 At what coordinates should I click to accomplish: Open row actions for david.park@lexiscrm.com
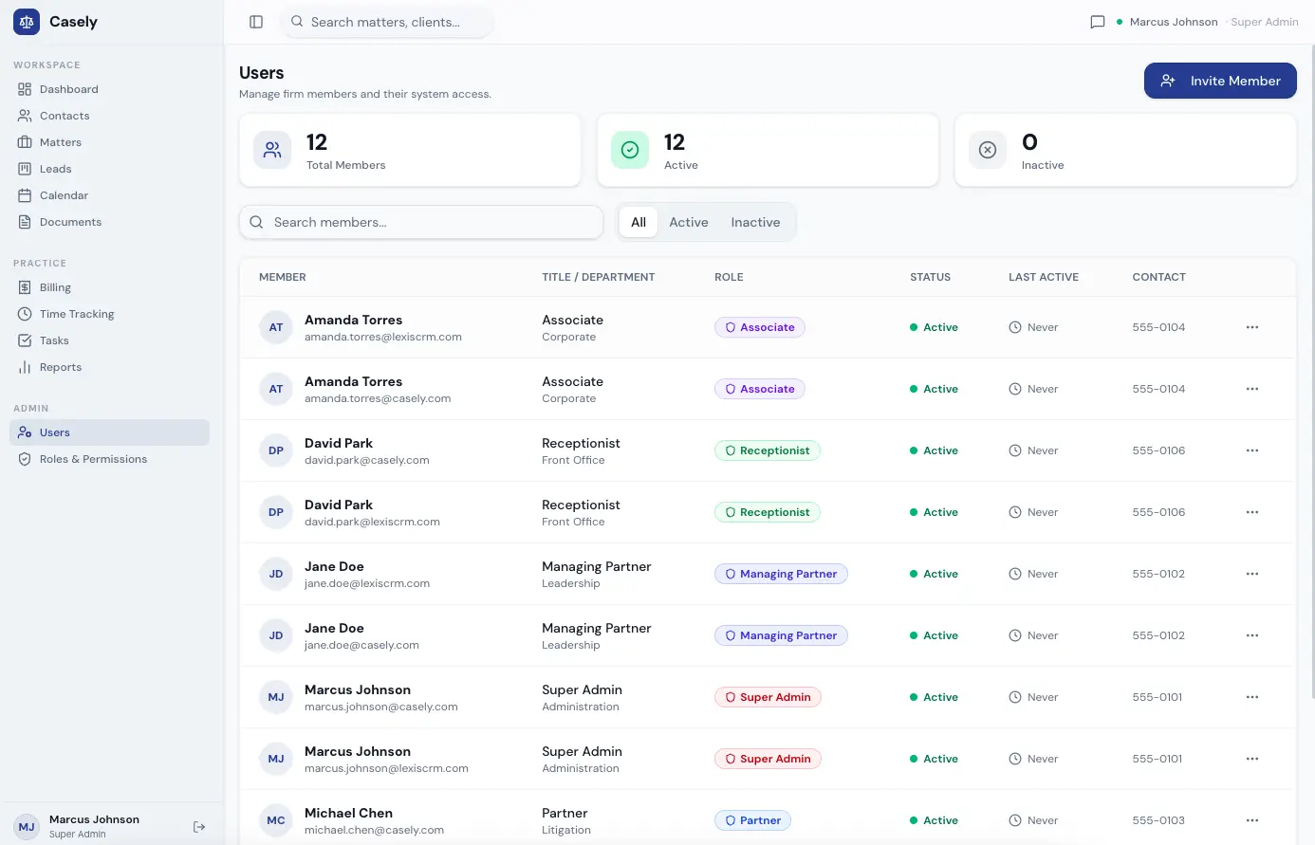[x=1252, y=512]
